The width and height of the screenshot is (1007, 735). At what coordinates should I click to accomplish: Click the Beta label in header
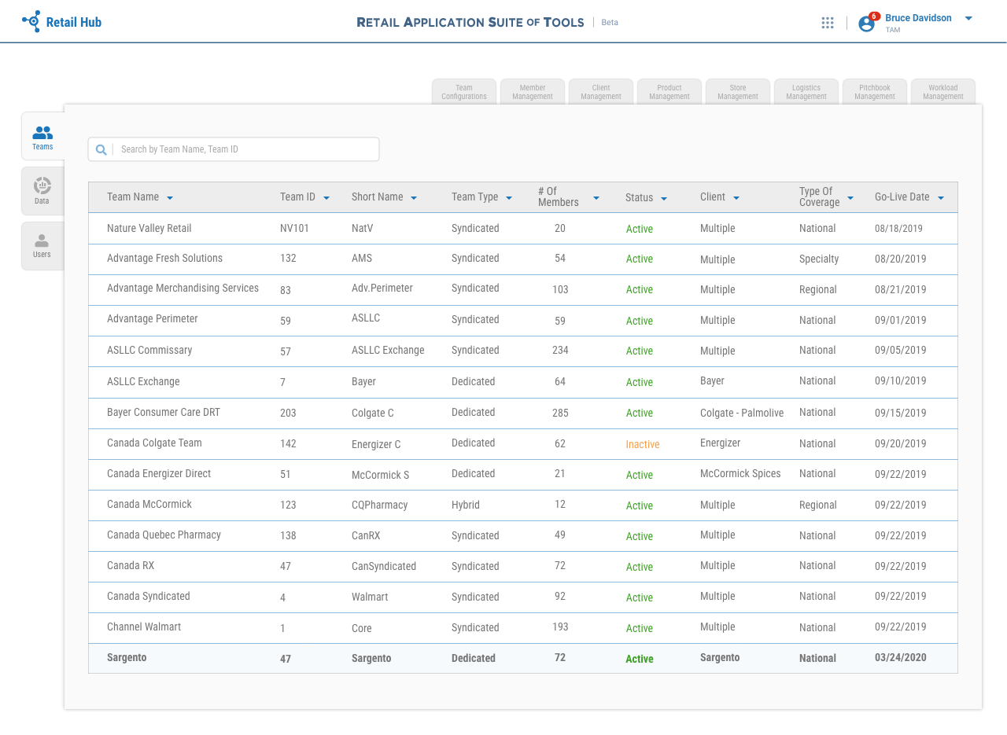pos(610,23)
